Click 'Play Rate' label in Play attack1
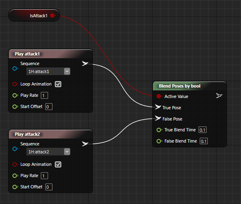The width and height of the screenshot is (241, 204). point(29,96)
